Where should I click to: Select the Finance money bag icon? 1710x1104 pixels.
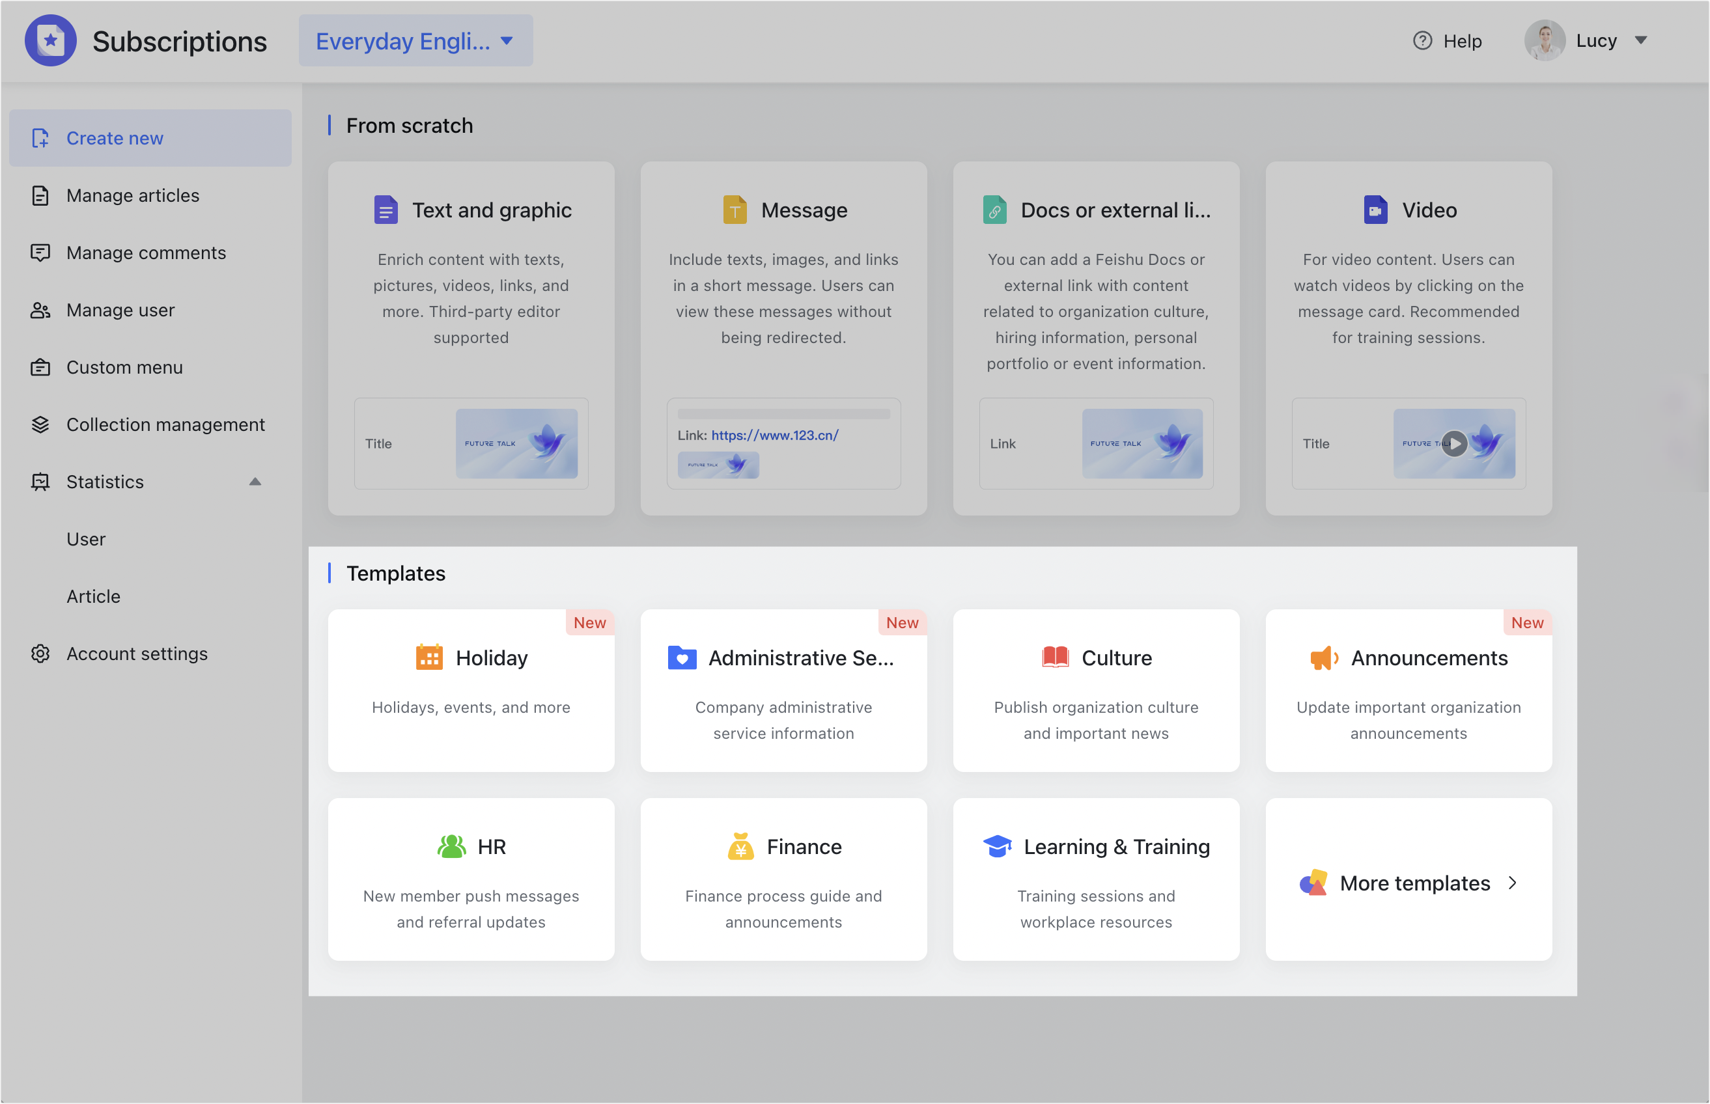point(741,846)
